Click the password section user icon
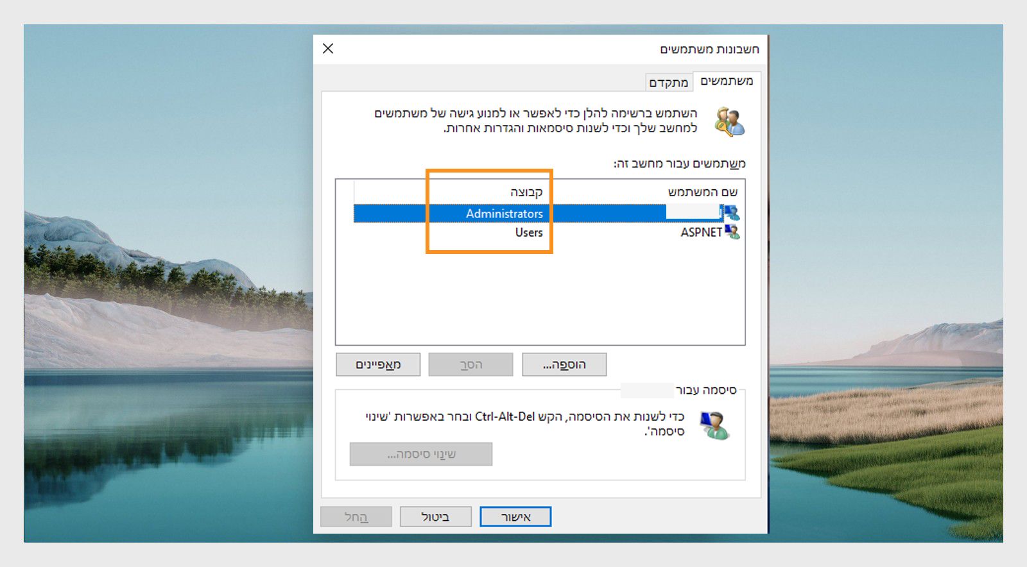 click(x=714, y=425)
